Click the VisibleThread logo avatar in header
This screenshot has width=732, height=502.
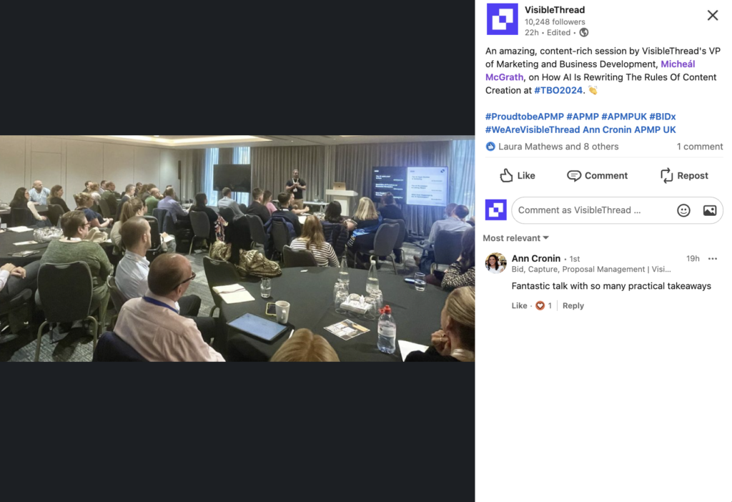tap(502, 19)
